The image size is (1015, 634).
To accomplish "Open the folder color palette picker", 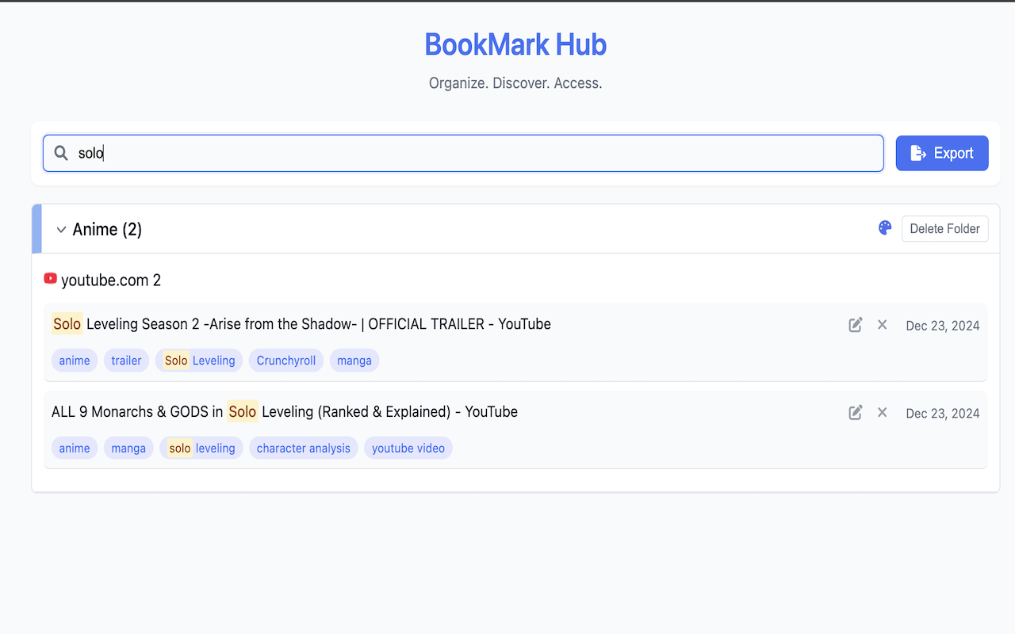I will (884, 227).
